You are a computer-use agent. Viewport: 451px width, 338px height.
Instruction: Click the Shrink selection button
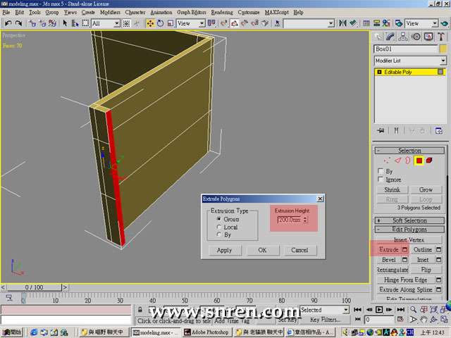pyautogui.click(x=392, y=189)
